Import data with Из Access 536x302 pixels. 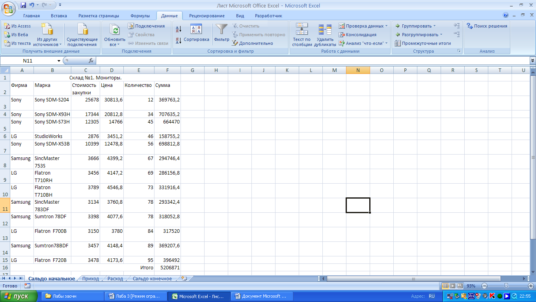coord(17,26)
